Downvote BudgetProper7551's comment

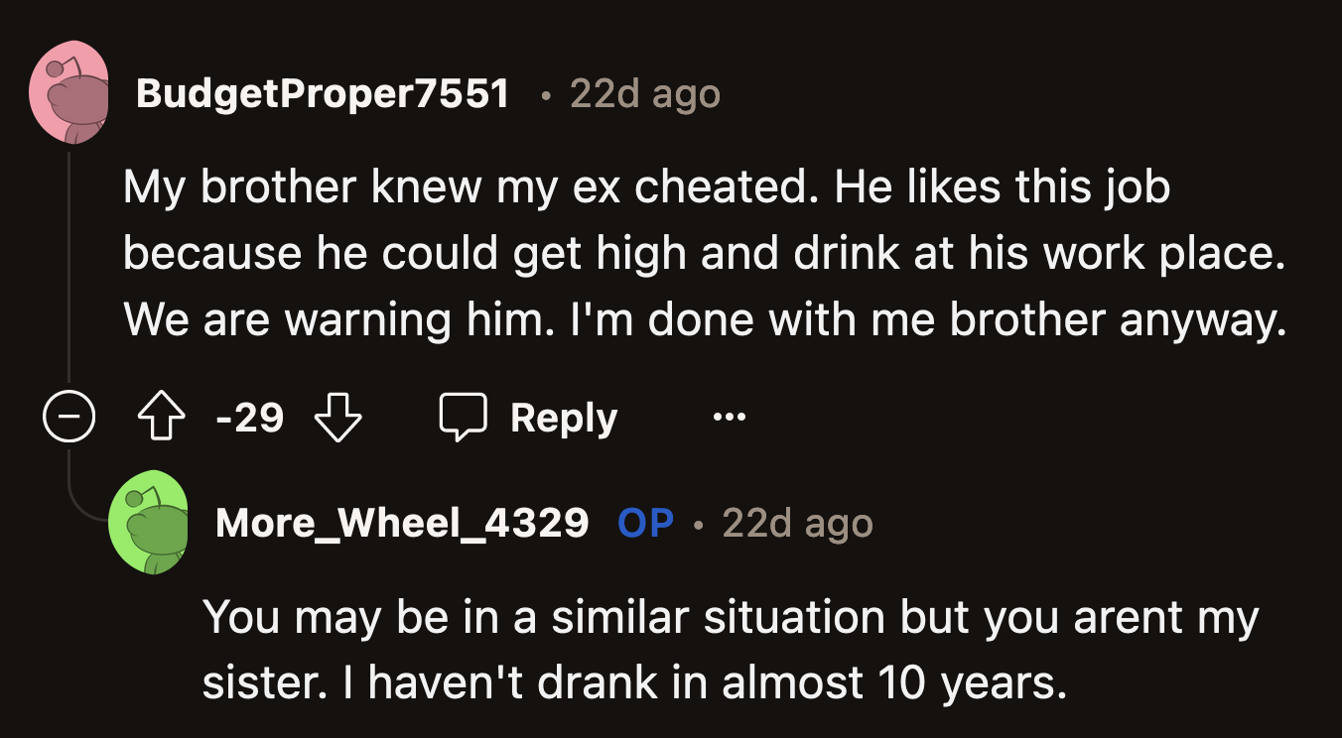click(337, 417)
